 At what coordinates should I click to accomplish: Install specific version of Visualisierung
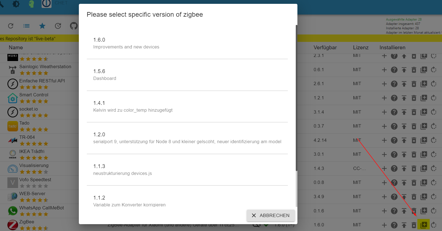click(x=424, y=168)
